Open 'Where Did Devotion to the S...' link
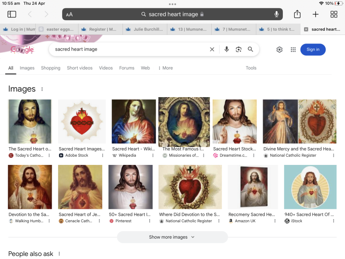345x259 pixels. 189,215
